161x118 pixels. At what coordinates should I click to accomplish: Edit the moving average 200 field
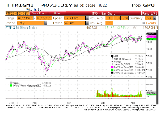(x=125, y=18)
